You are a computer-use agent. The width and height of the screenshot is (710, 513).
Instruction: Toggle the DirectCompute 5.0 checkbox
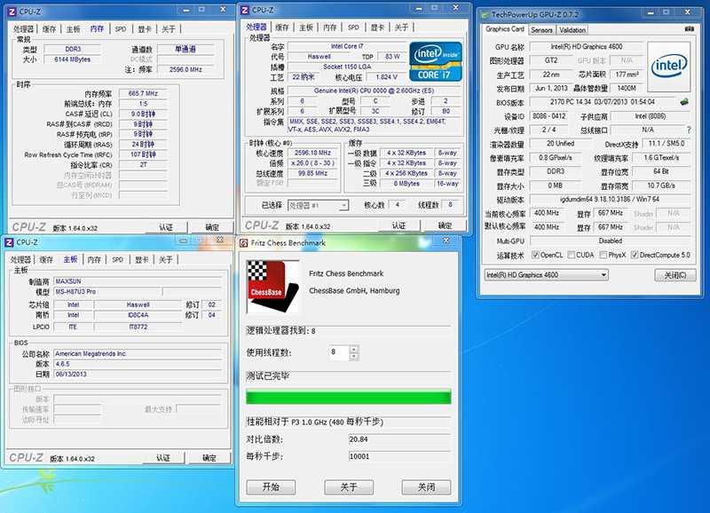pyautogui.click(x=635, y=255)
